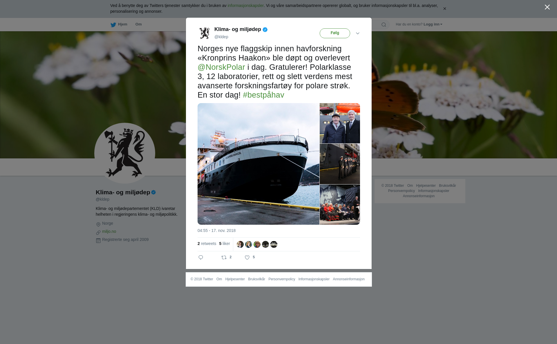Image resolution: width=557 pixels, height=344 pixels.
Task: Open the Om menu item
Action: point(138,24)
